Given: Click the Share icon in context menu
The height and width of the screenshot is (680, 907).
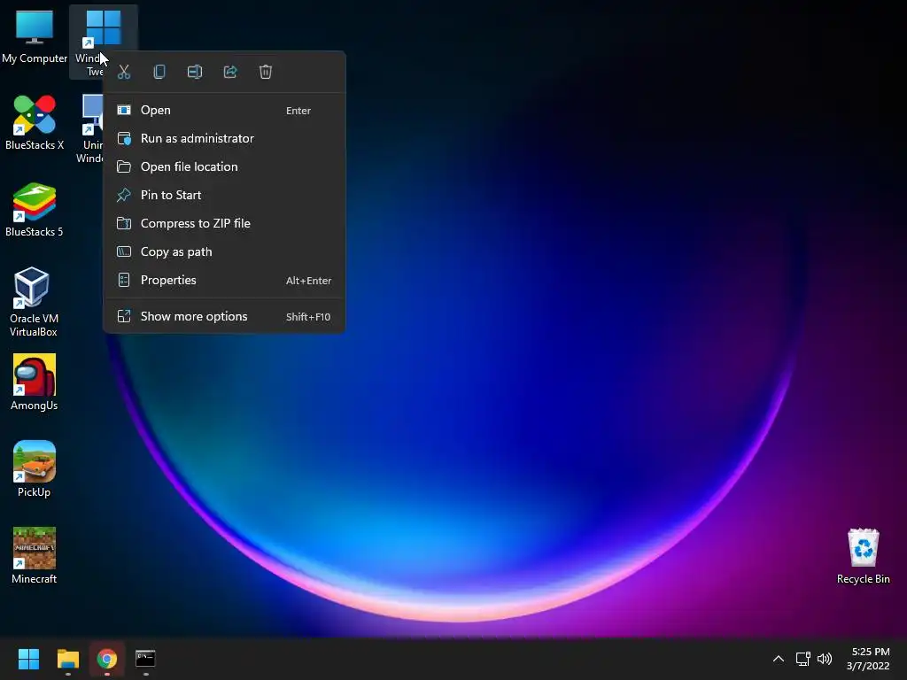Looking at the screenshot, I should tap(230, 72).
